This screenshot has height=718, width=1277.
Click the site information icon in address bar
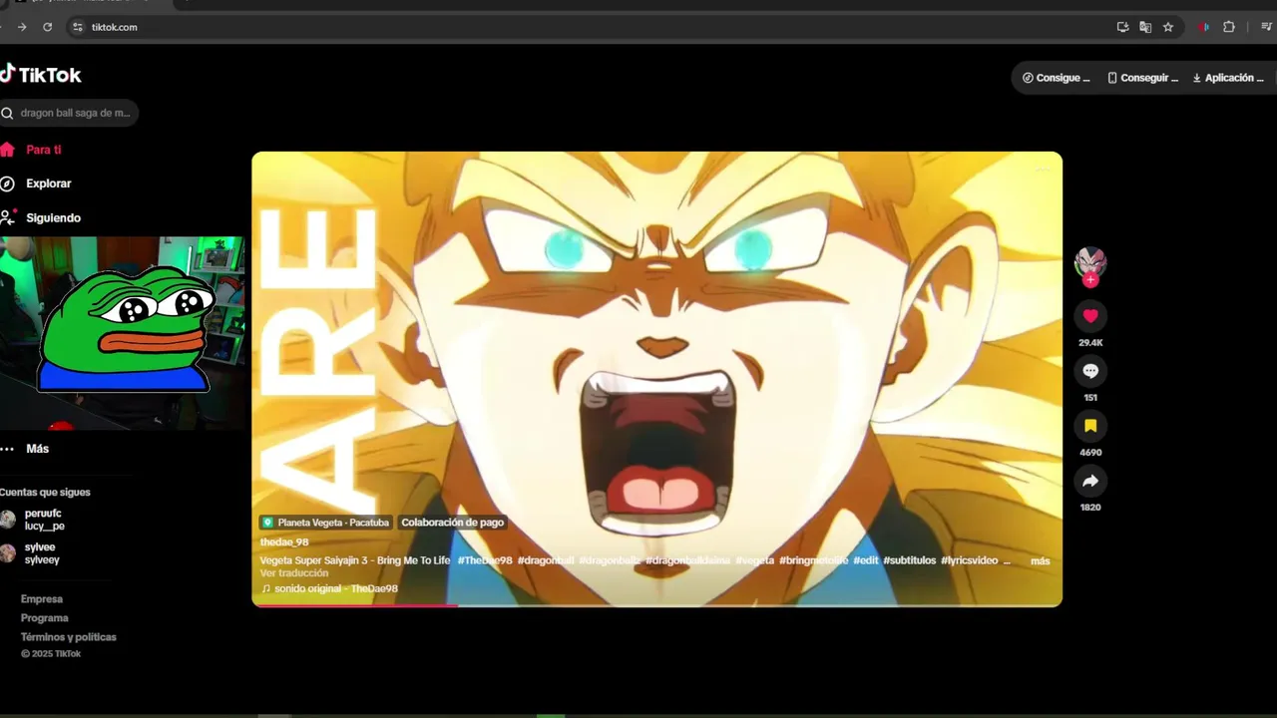(x=78, y=27)
